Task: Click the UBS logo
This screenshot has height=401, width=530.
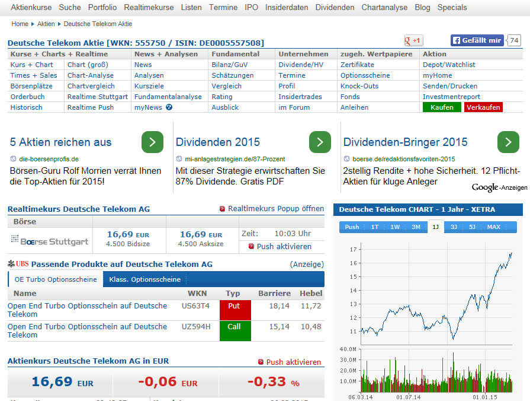Action: pos(18,264)
